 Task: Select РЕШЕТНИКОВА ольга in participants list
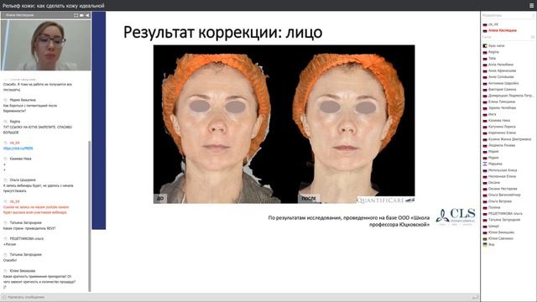click(505, 214)
